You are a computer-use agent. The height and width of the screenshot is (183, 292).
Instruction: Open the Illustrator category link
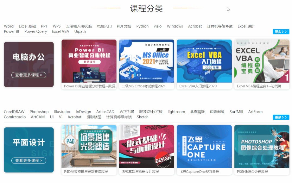(62, 112)
